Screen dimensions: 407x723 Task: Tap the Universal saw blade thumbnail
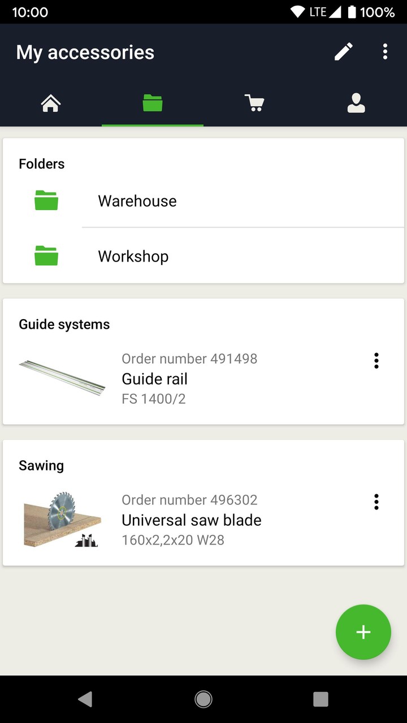pyautogui.click(x=62, y=519)
